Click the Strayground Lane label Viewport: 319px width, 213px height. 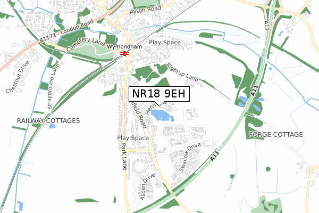(x=54, y=87)
